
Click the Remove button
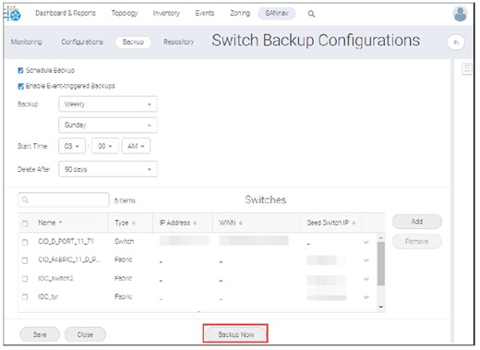[x=417, y=241]
